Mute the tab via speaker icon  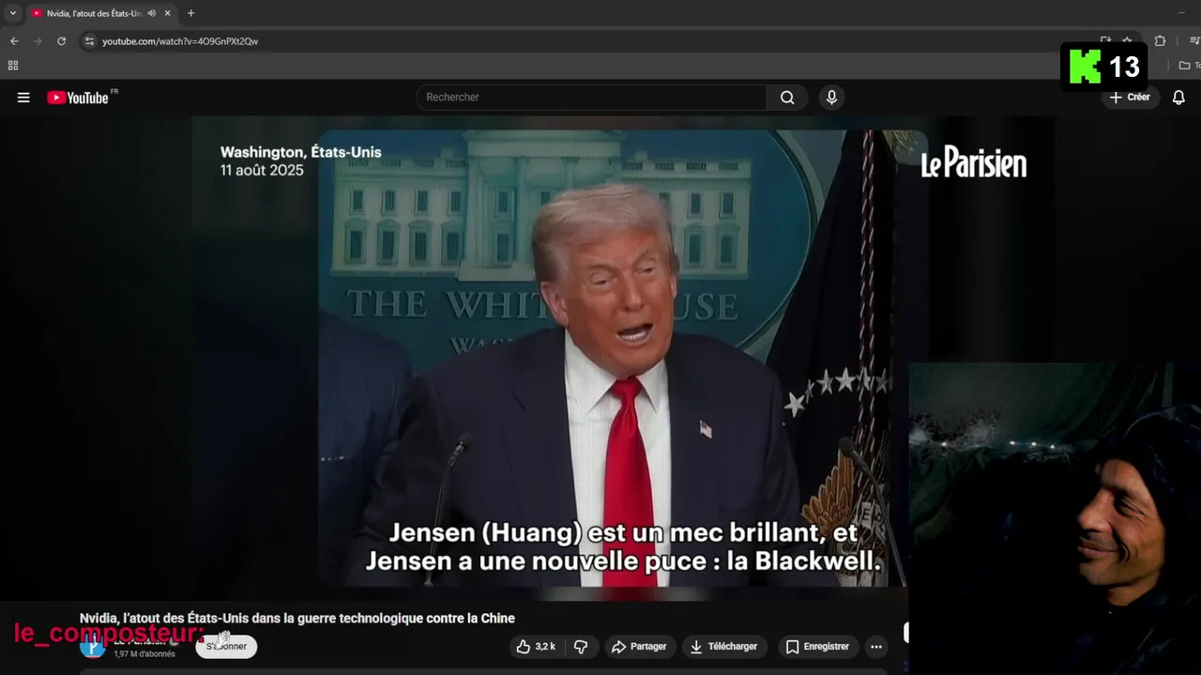click(x=152, y=13)
